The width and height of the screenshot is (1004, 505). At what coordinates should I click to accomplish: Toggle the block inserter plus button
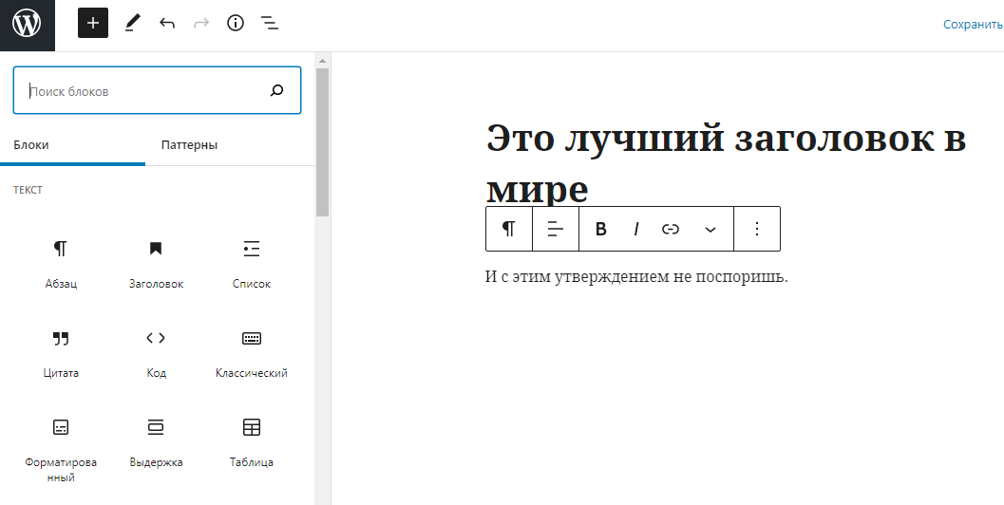click(x=93, y=24)
